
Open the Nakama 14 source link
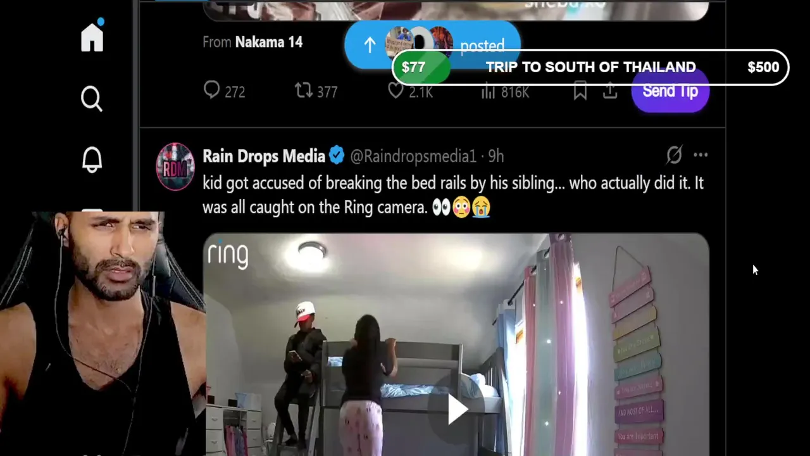[x=268, y=42]
